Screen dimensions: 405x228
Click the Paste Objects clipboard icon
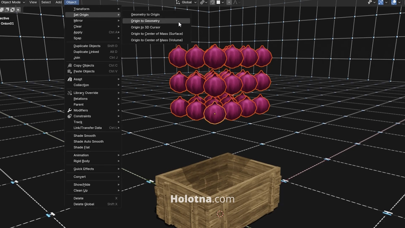tap(70, 71)
